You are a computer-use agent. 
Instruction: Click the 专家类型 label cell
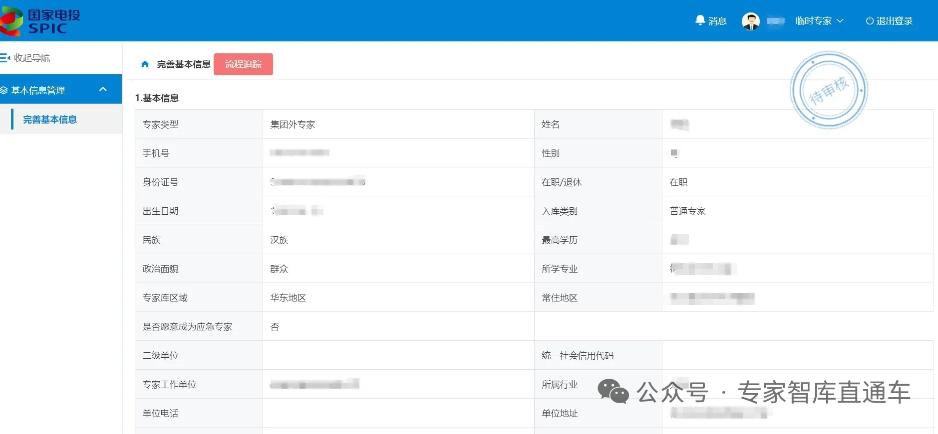click(x=199, y=124)
